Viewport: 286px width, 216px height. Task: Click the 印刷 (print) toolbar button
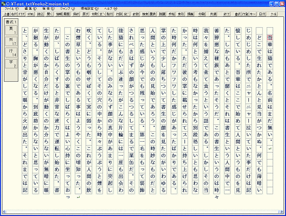point(202,14)
